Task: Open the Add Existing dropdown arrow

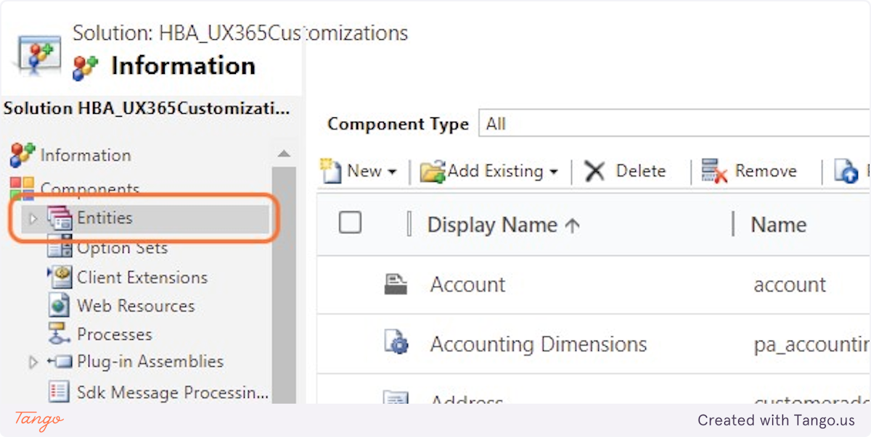Action: tap(554, 172)
